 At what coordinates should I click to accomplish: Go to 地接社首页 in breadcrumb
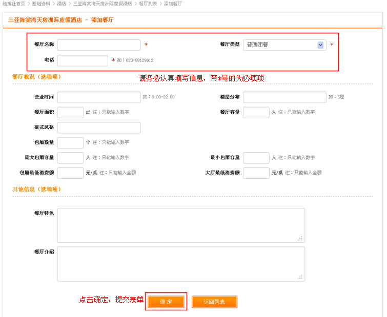[x=14, y=4]
